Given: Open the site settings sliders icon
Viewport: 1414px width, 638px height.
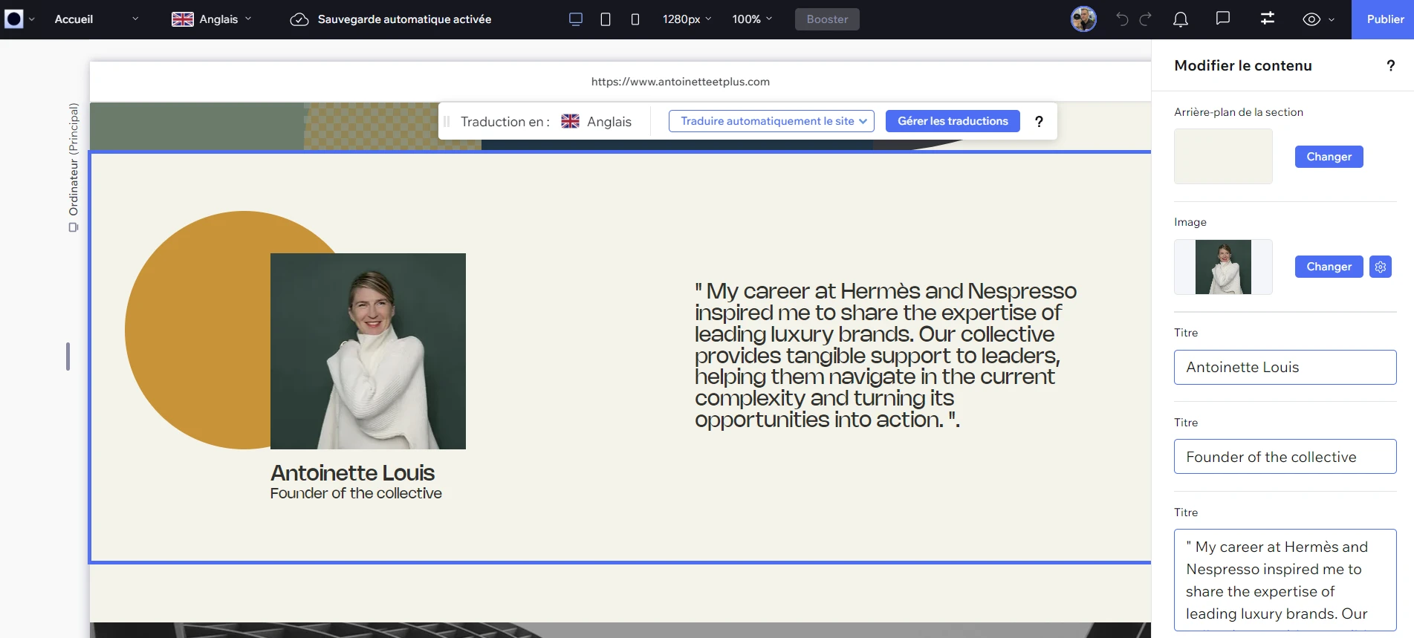Looking at the screenshot, I should (1268, 19).
